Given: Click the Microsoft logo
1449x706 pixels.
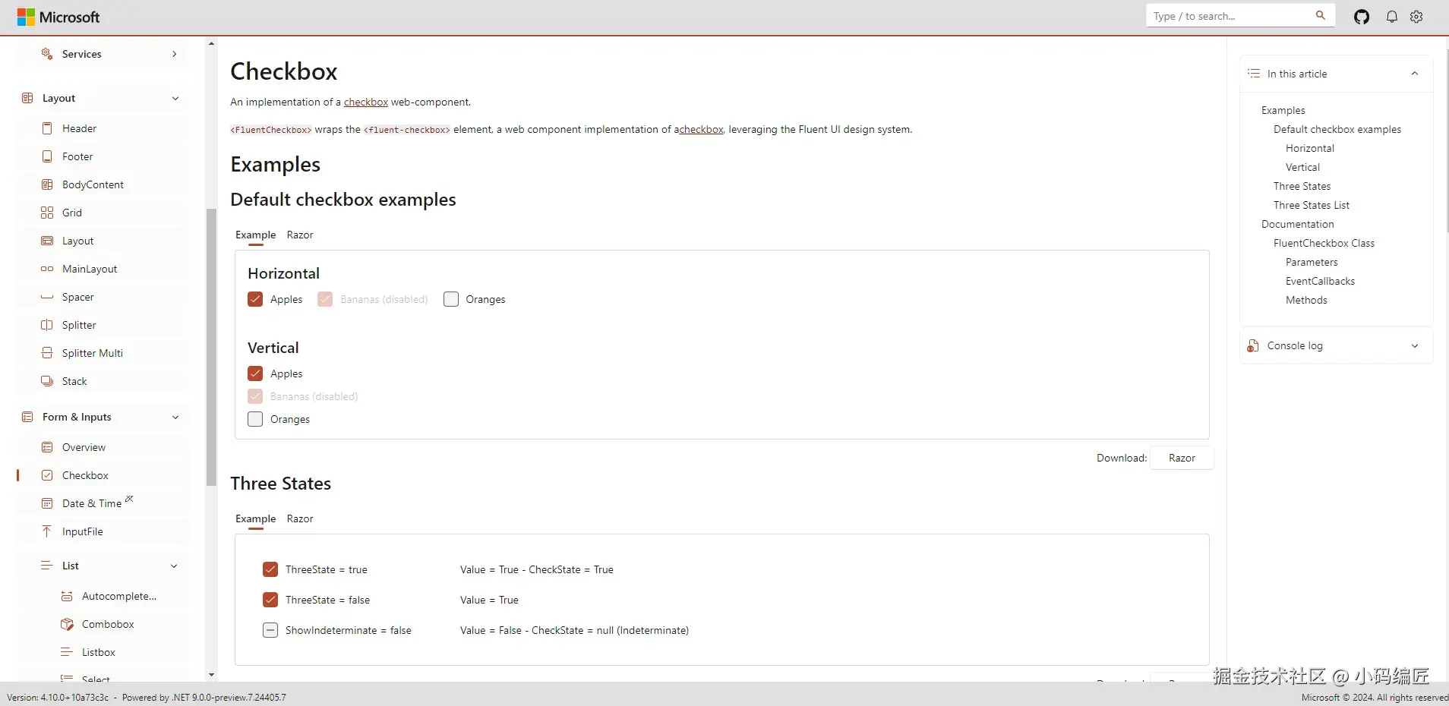Looking at the screenshot, I should pyautogui.click(x=58, y=17).
